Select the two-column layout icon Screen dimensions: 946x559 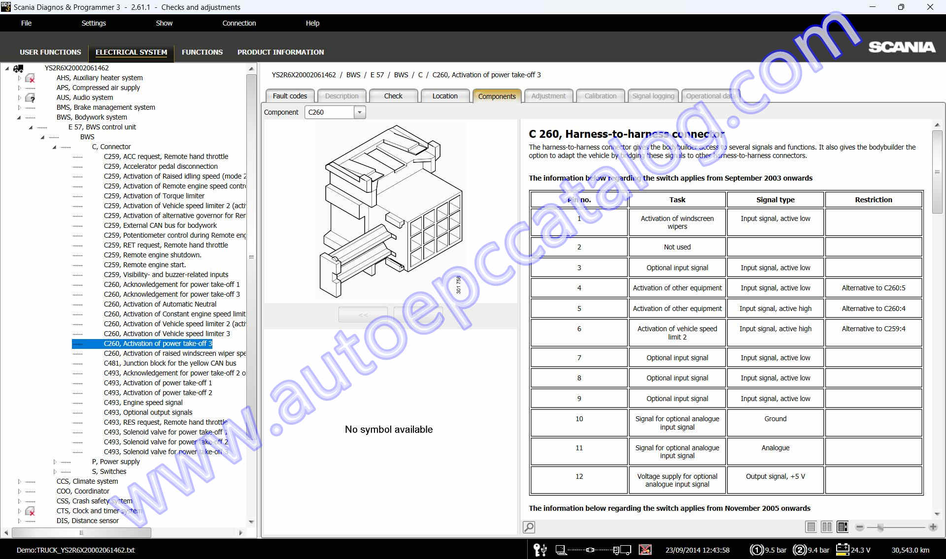[x=826, y=527]
